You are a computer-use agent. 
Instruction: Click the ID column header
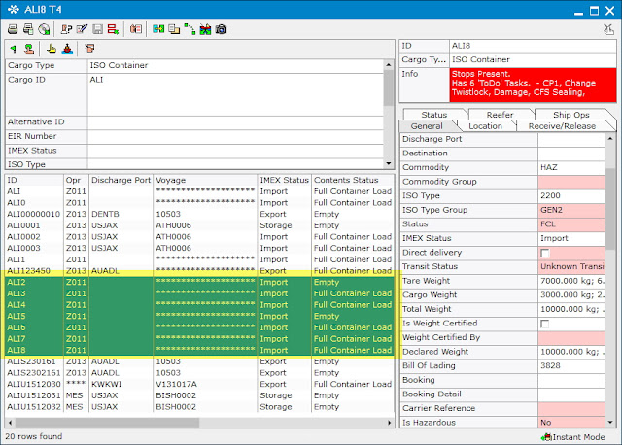point(34,180)
